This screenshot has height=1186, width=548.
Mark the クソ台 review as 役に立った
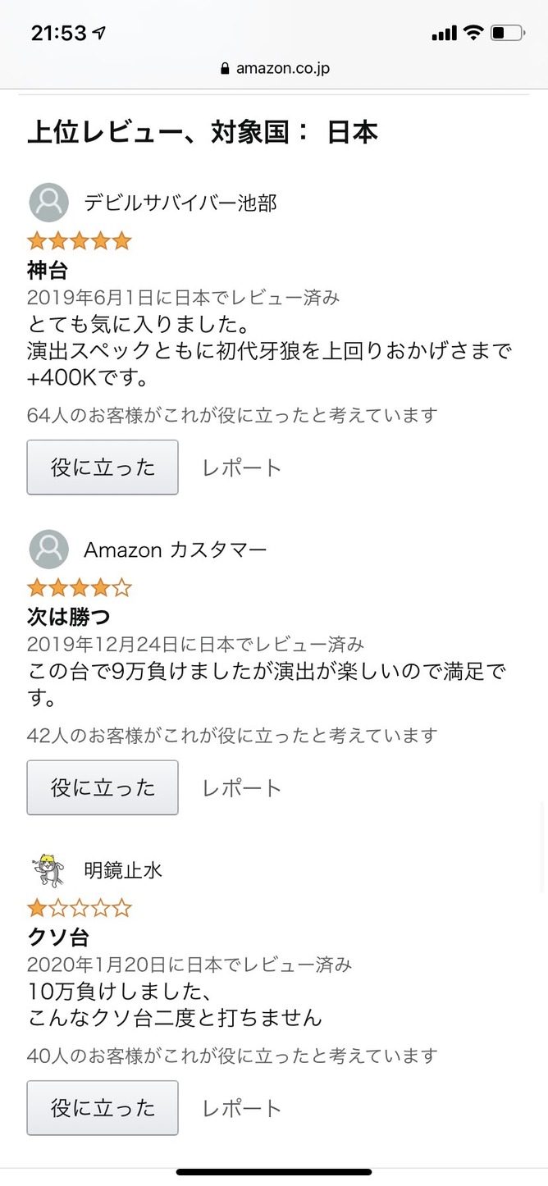pos(103,1108)
